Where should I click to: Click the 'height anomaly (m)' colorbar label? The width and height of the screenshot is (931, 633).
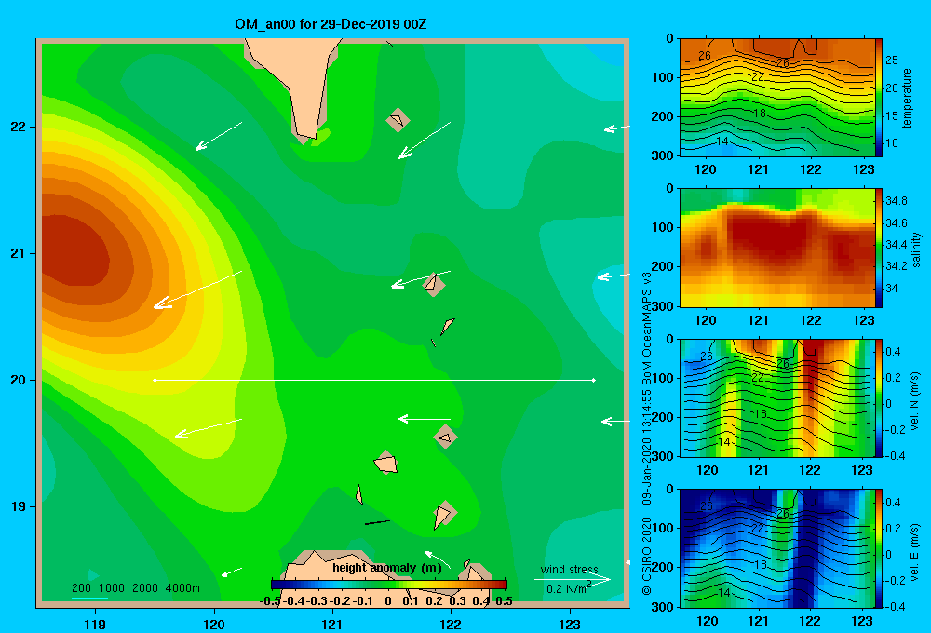point(387,568)
